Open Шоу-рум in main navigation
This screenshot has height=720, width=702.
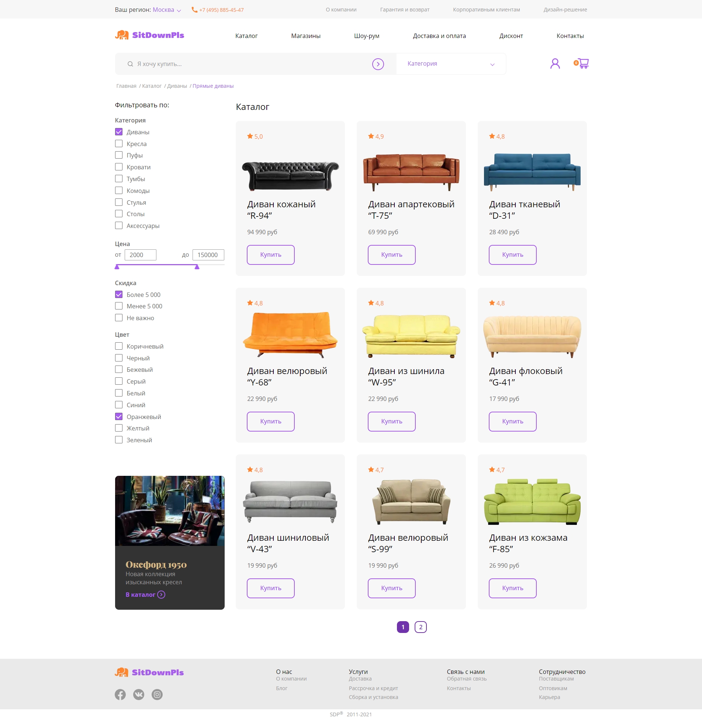pos(367,36)
